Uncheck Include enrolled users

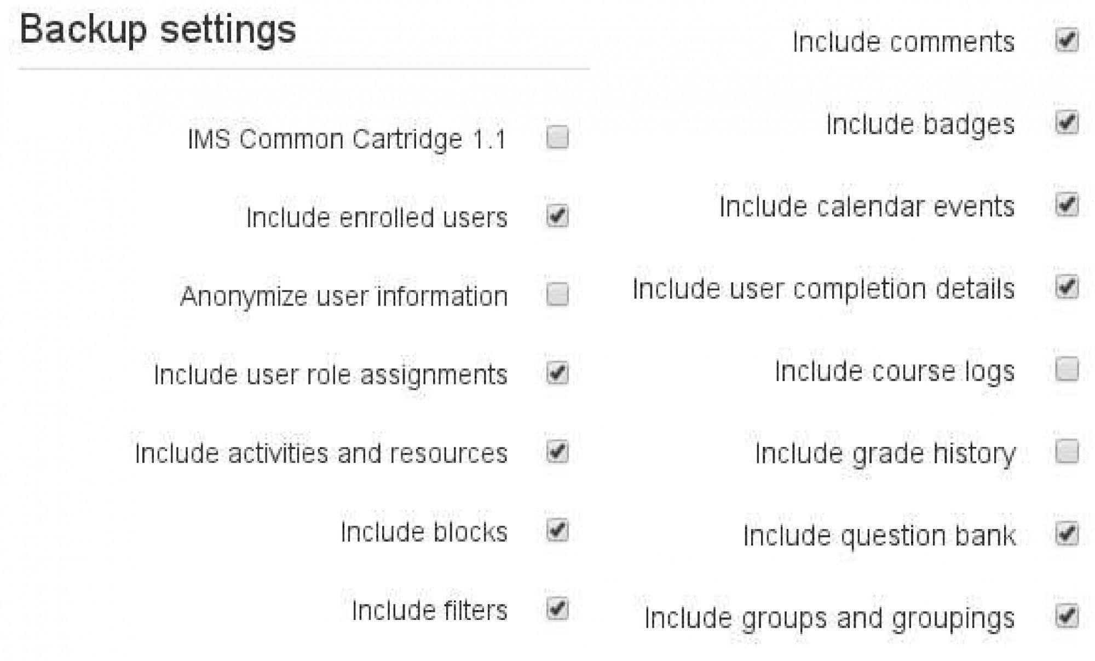(557, 216)
